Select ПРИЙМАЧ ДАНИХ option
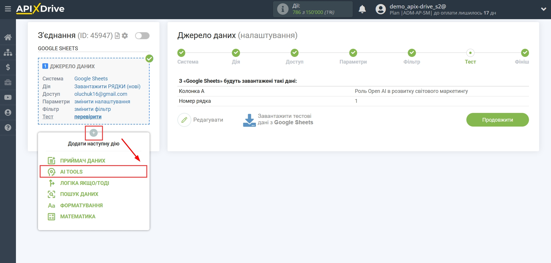The height and width of the screenshot is (263, 551). [83, 161]
